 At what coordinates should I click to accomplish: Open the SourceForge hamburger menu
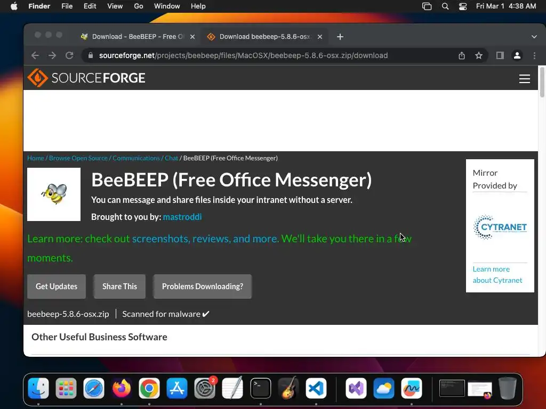525,79
